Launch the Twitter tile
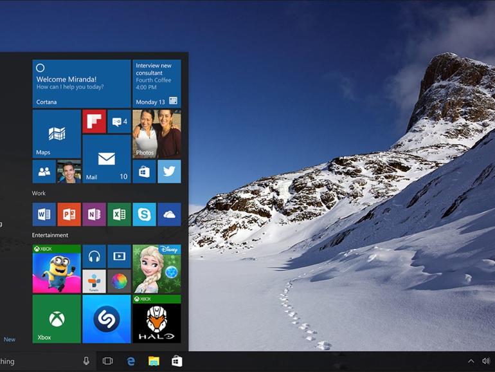This screenshot has height=372, width=495. [x=169, y=171]
